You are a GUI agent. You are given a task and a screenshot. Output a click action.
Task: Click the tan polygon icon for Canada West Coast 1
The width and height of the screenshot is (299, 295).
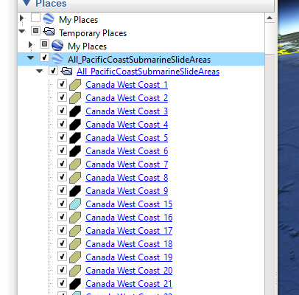[x=75, y=85]
